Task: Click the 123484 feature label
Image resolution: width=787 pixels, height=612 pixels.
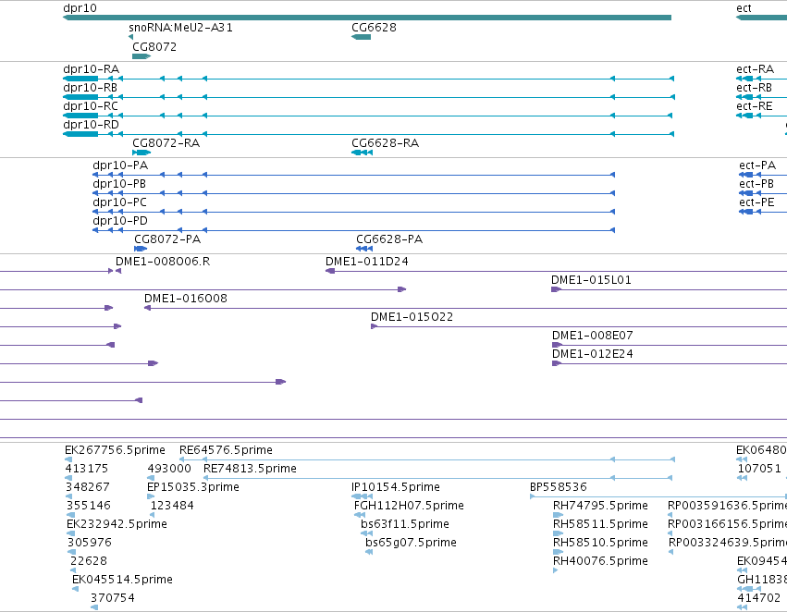Action: click(x=172, y=506)
